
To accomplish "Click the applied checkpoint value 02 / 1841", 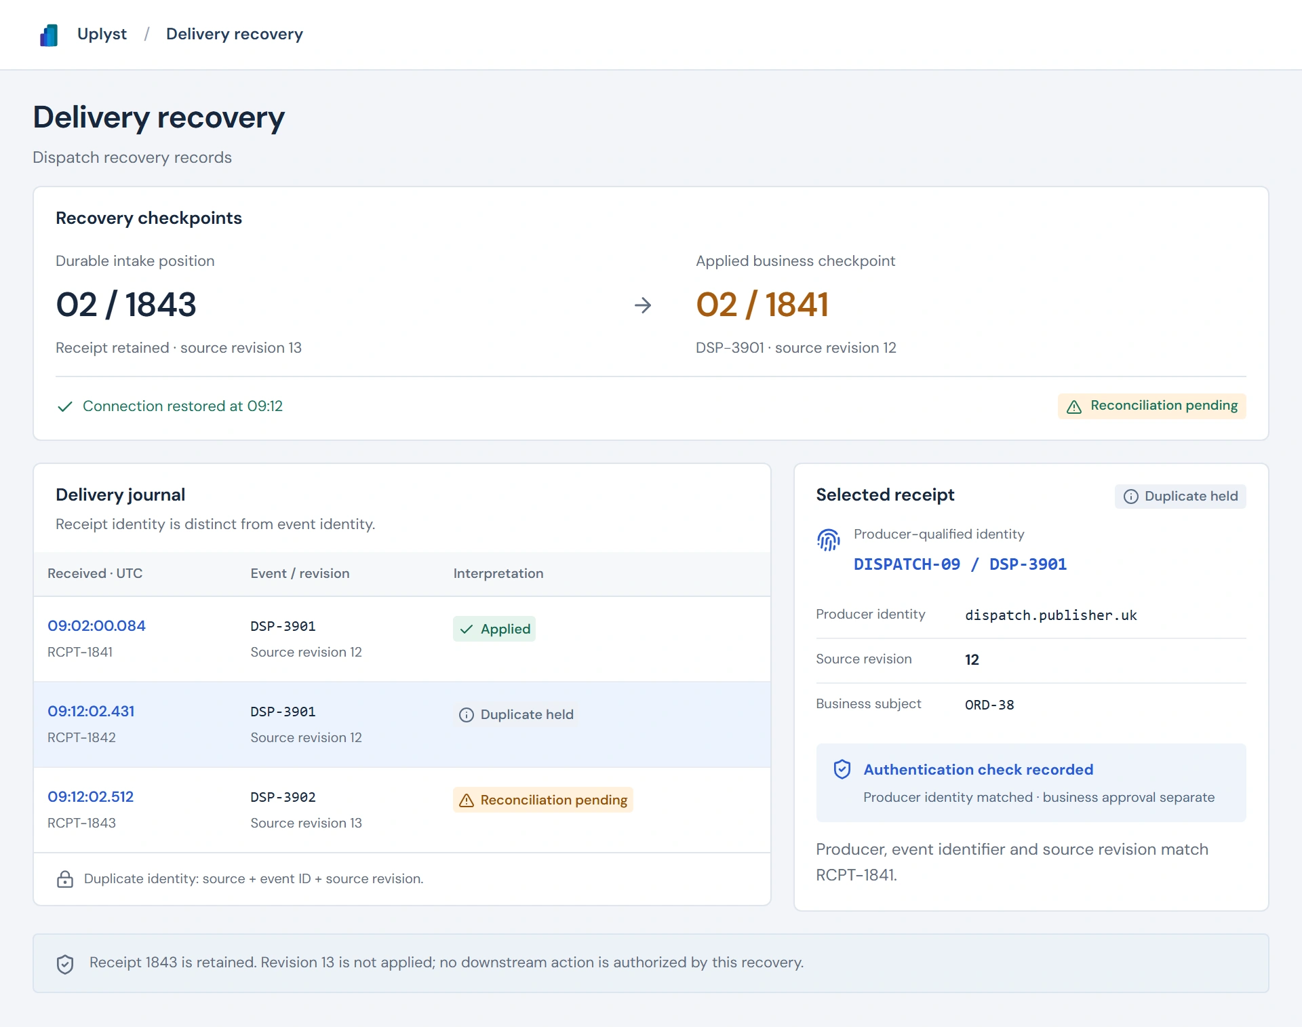I will [762, 304].
